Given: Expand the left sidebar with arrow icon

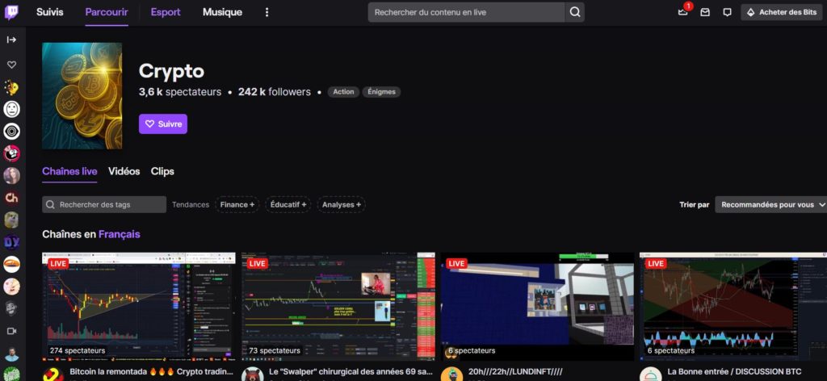Looking at the screenshot, I should click(11, 40).
